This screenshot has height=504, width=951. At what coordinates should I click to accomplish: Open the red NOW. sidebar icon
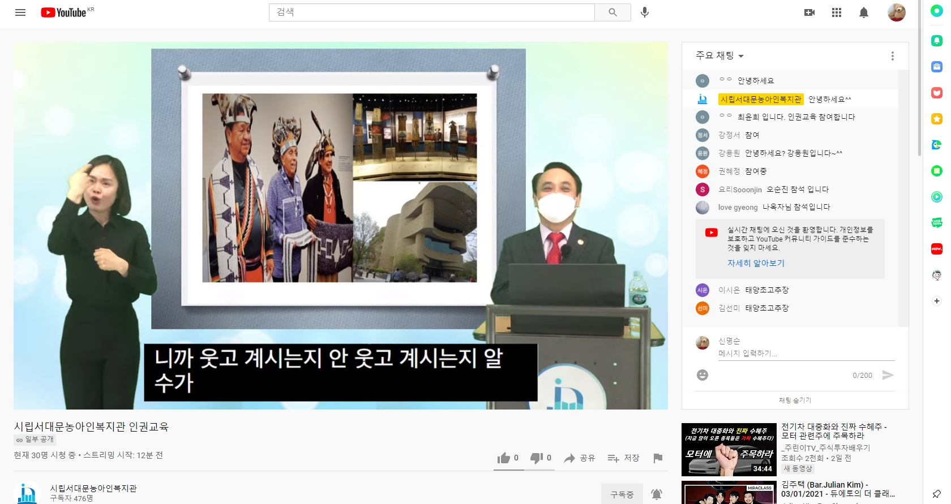[x=937, y=249]
